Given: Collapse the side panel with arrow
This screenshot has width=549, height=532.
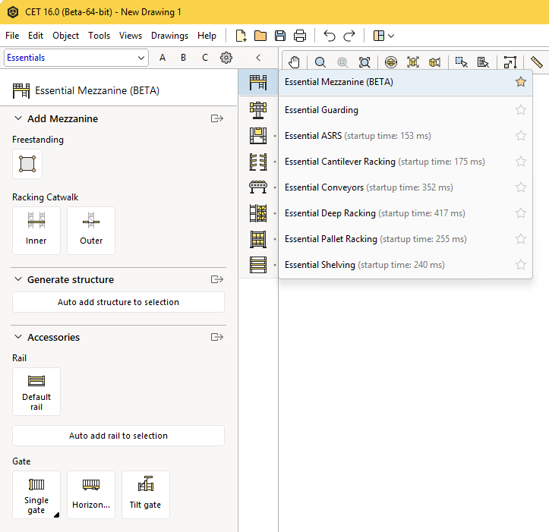Looking at the screenshot, I should (x=258, y=58).
